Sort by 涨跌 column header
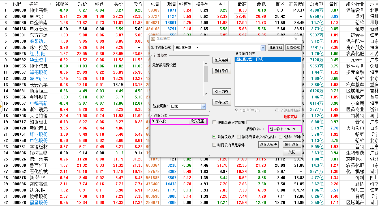378x207 pixels. tap(99, 4)
